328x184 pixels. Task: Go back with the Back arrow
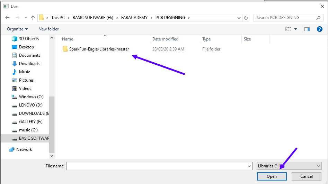pos(7,18)
